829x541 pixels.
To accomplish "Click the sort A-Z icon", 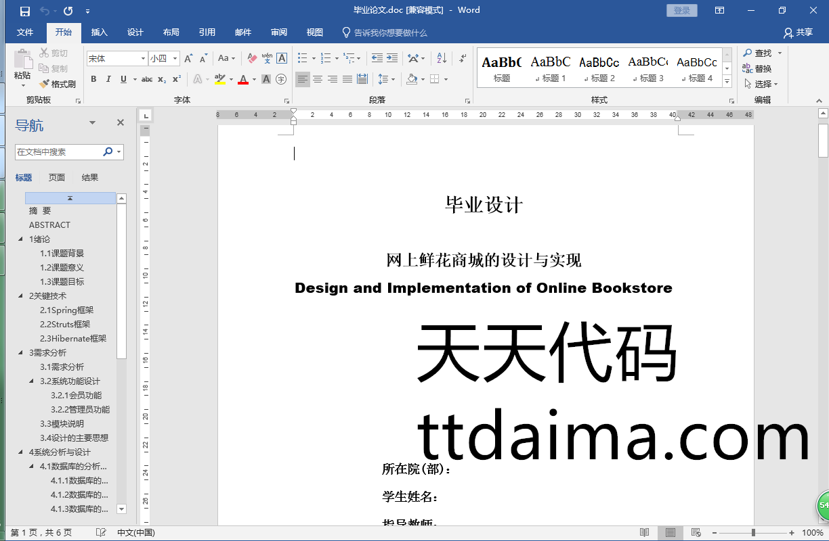I will (441, 59).
